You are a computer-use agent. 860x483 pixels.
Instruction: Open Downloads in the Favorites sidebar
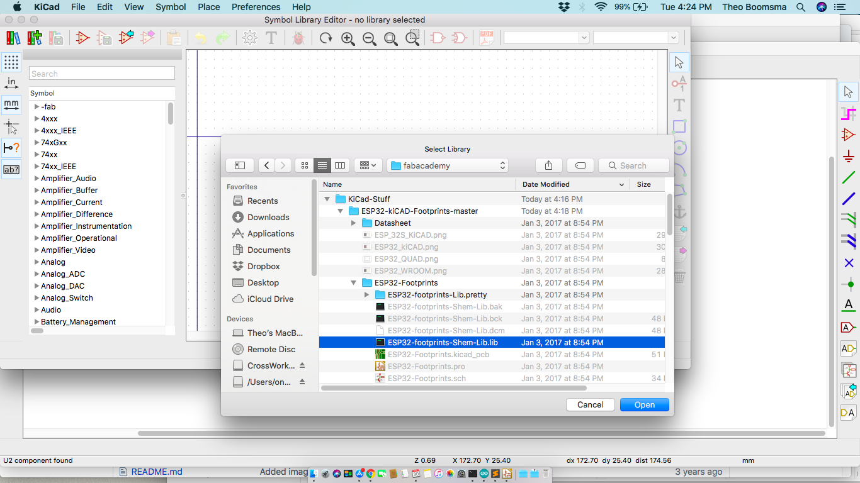tap(268, 218)
